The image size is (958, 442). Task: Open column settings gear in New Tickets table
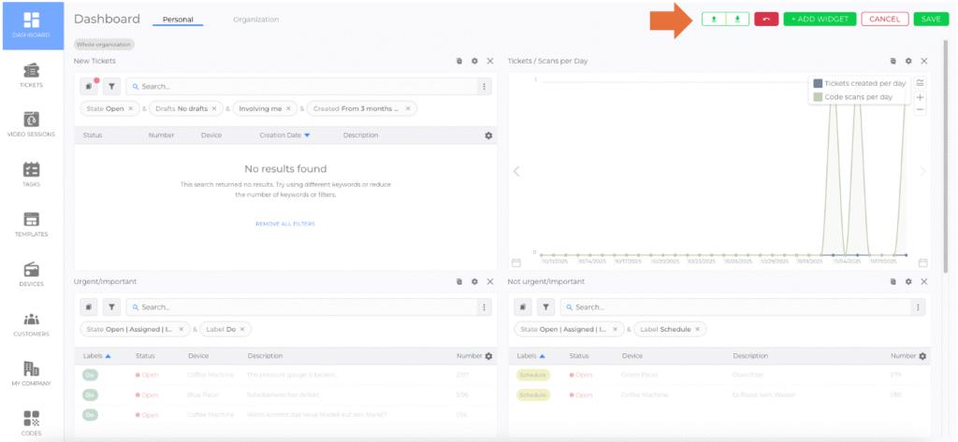coord(488,135)
